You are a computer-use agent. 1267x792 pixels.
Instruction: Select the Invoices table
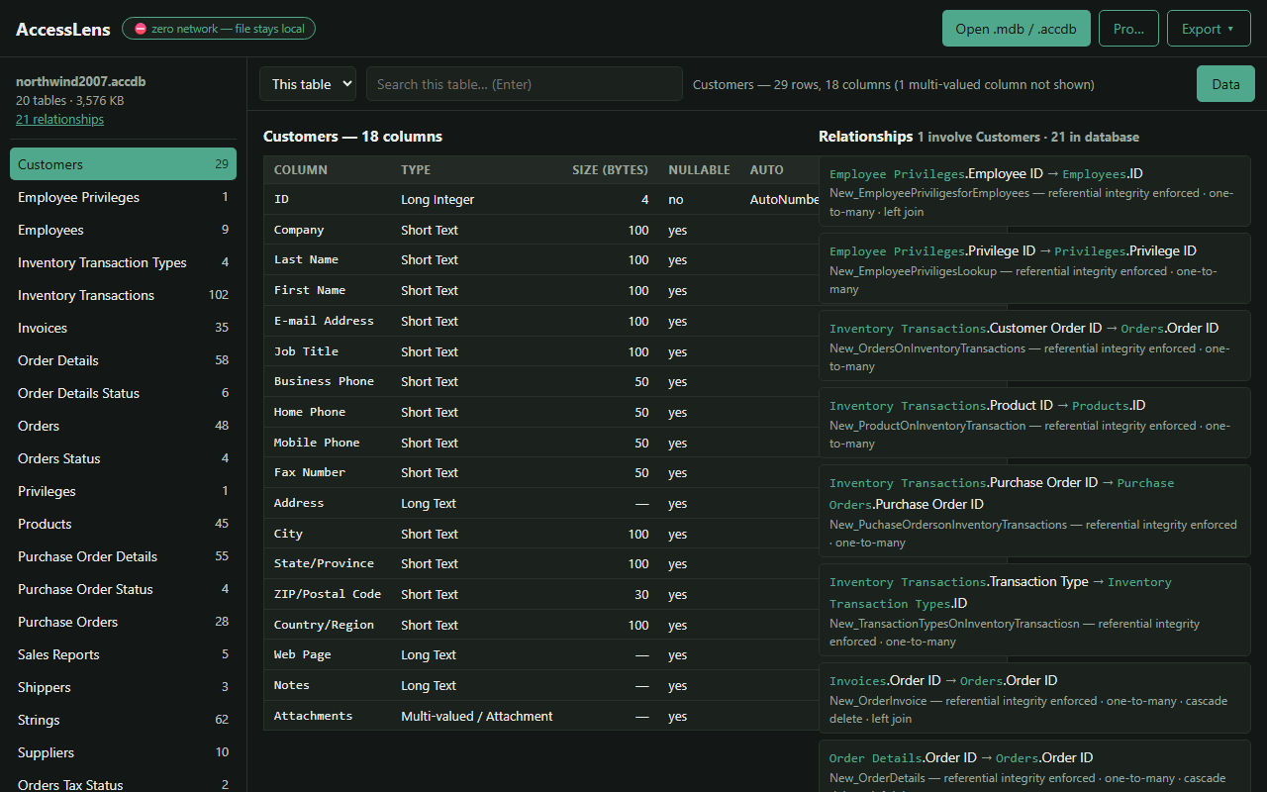pyautogui.click(x=123, y=328)
